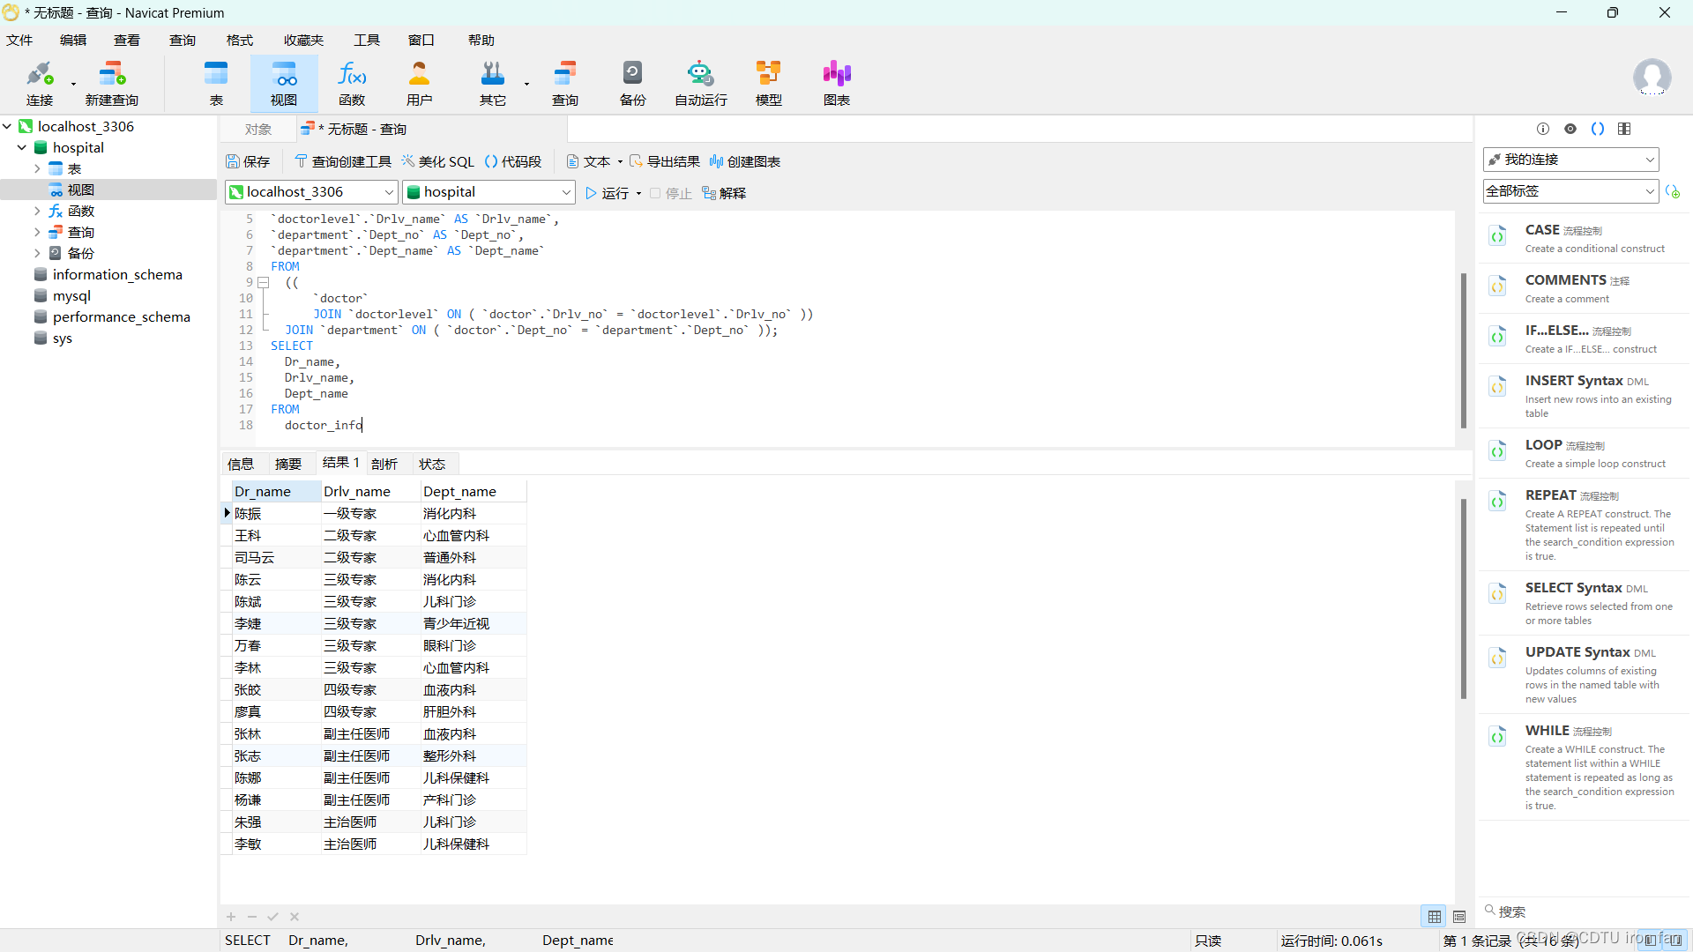
Task: Click Save (保存) in query toolbar
Action: pyautogui.click(x=248, y=161)
